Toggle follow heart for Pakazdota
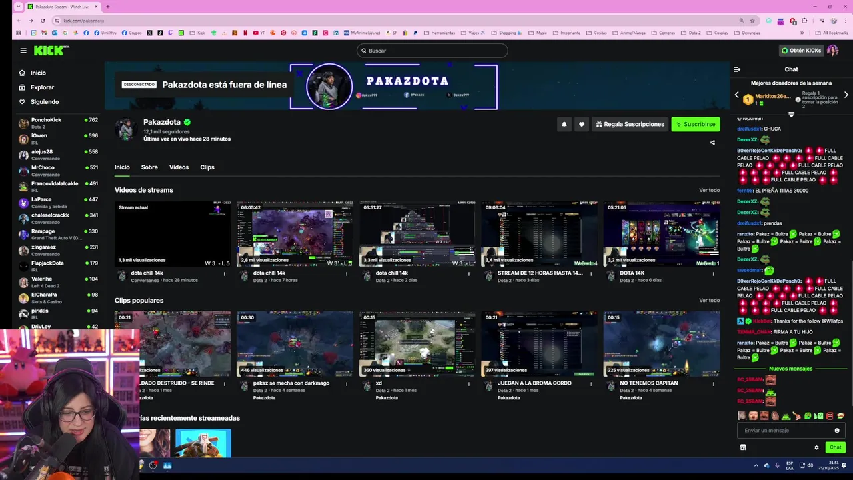 [x=582, y=124]
